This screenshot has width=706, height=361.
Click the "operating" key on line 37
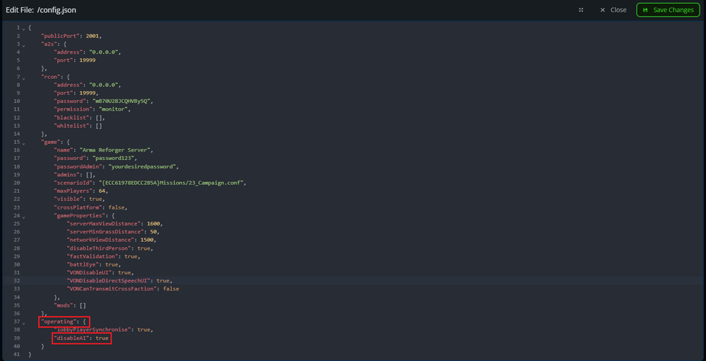pyautogui.click(x=59, y=322)
